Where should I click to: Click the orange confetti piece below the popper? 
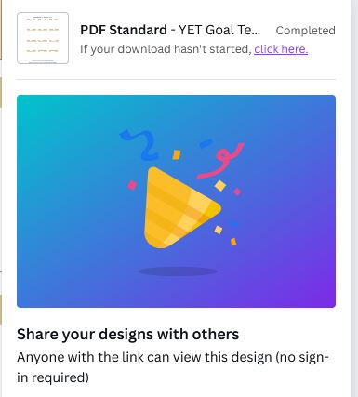pyautogui.click(x=233, y=242)
